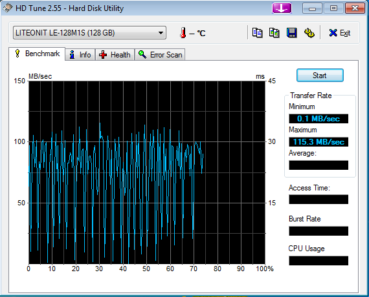Click the empty Access Time result box
Screen dimensions: 369x297
click(x=319, y=200)
